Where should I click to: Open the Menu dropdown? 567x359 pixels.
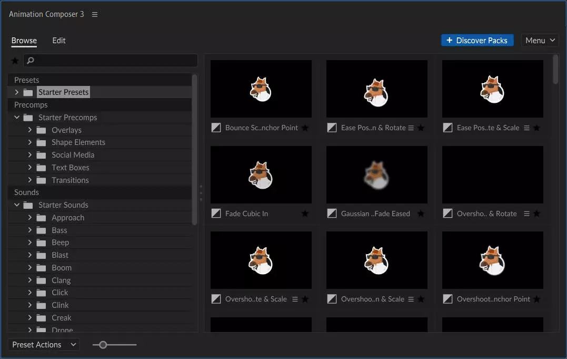pyautogui.click(x=540, y=41)
